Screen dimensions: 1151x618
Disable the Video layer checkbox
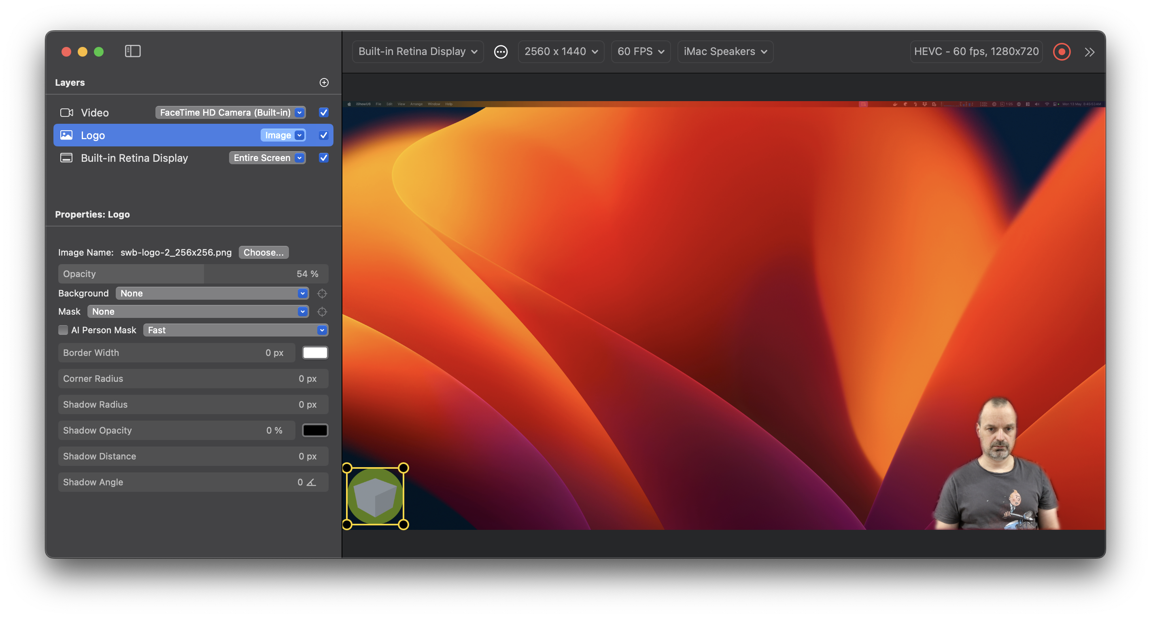pos(323,112)
